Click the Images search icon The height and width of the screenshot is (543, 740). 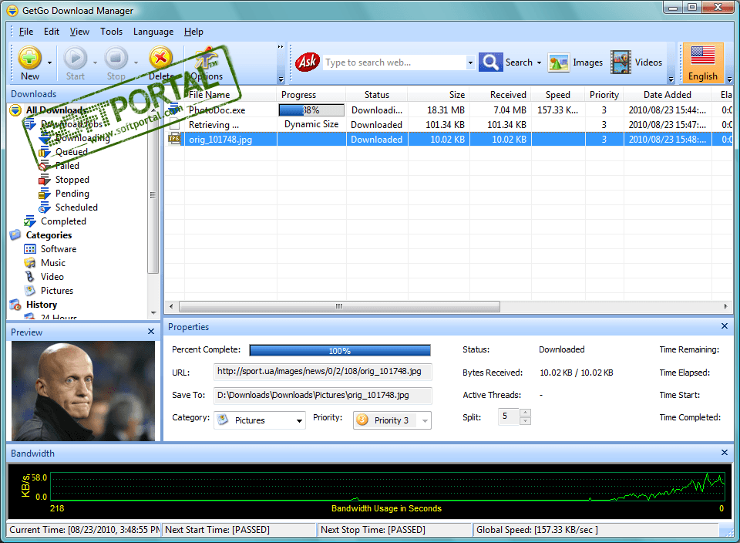[x=558, y=62]
